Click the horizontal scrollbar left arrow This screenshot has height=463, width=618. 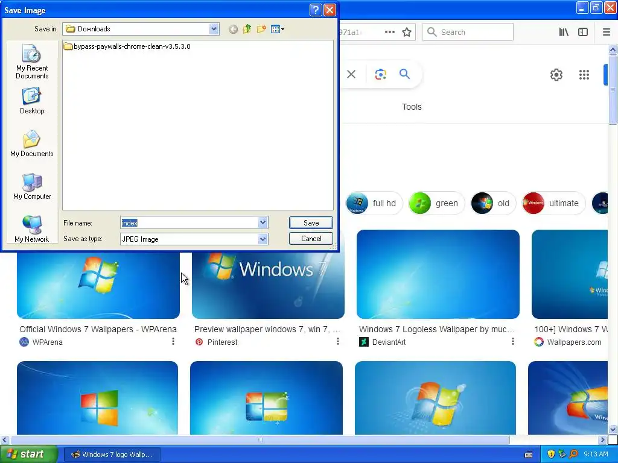(4, 439)
